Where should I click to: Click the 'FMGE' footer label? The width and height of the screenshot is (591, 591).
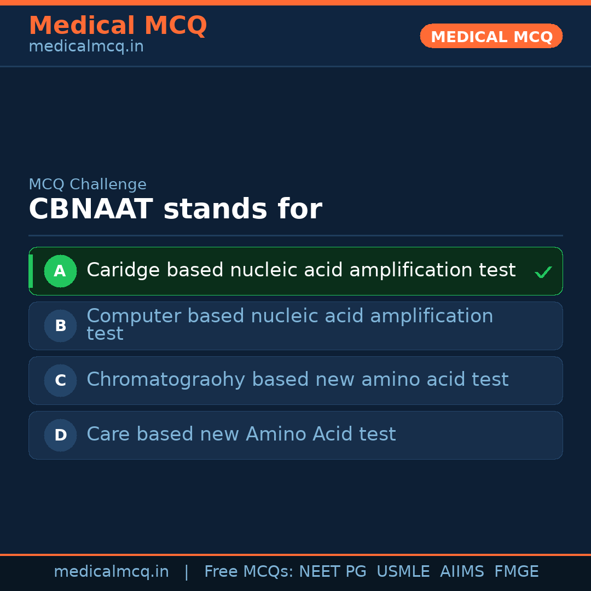pos(516,572)
